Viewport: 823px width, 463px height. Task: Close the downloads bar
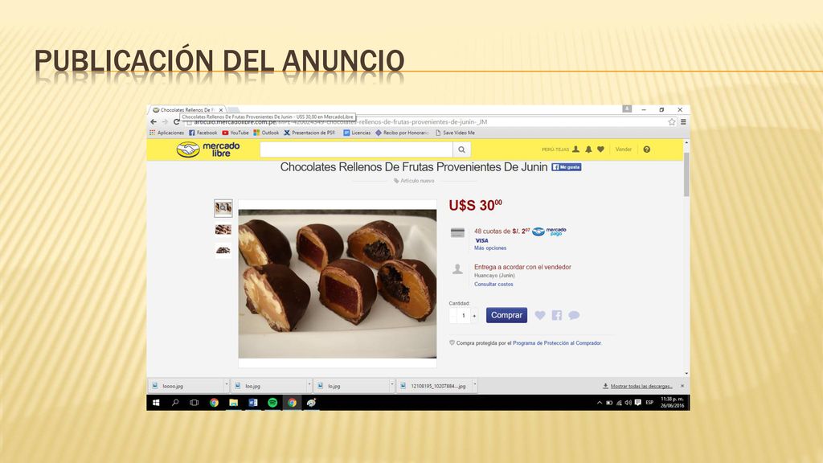tap(682, 386)
